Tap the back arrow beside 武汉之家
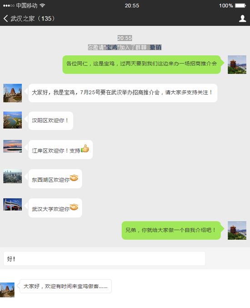 (x=6, y=19)
